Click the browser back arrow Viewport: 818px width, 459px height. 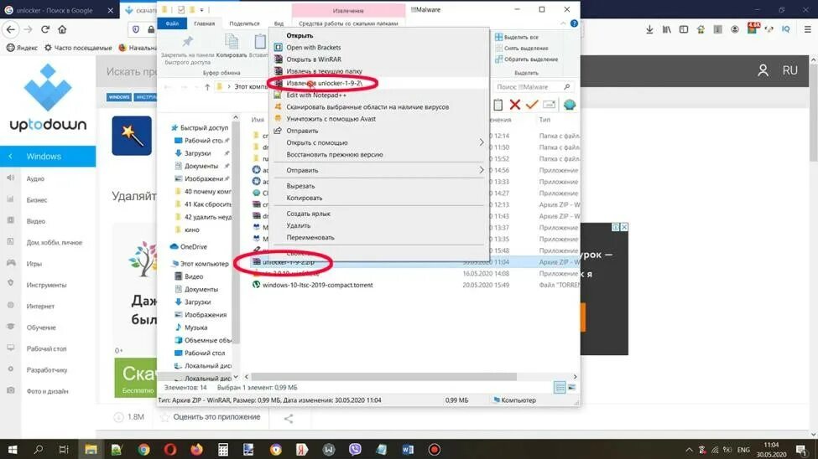point(11,29)
